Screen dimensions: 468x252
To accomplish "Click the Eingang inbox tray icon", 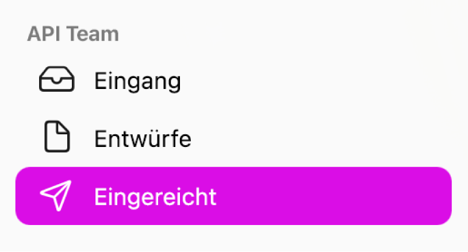I will click(56, 81).
